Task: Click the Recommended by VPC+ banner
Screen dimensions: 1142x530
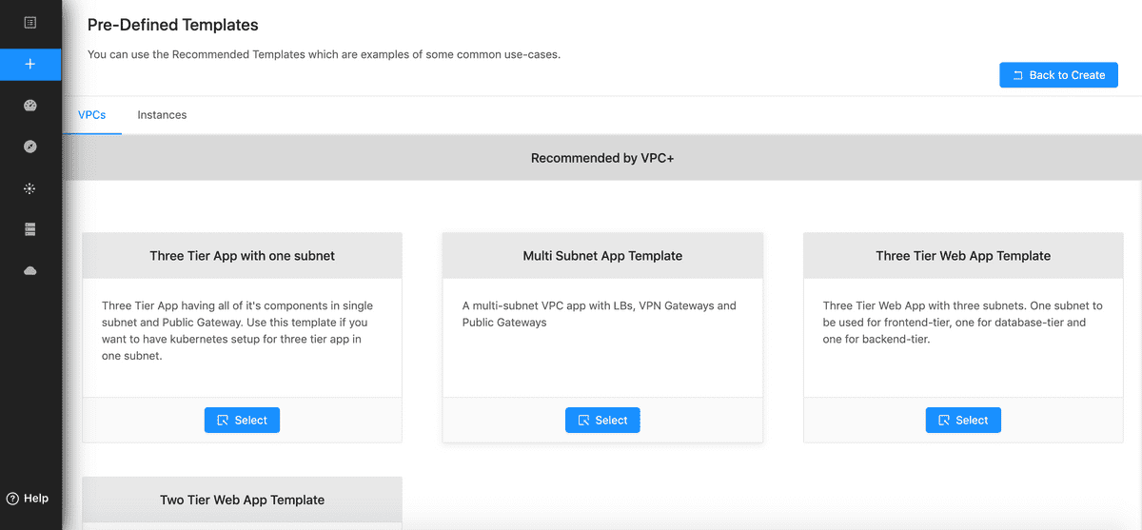Action: (x=602, y=158)
